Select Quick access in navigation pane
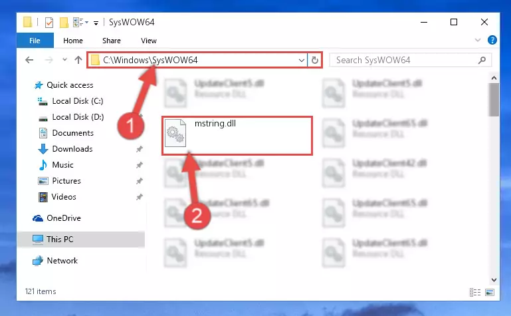 [70, 85]
